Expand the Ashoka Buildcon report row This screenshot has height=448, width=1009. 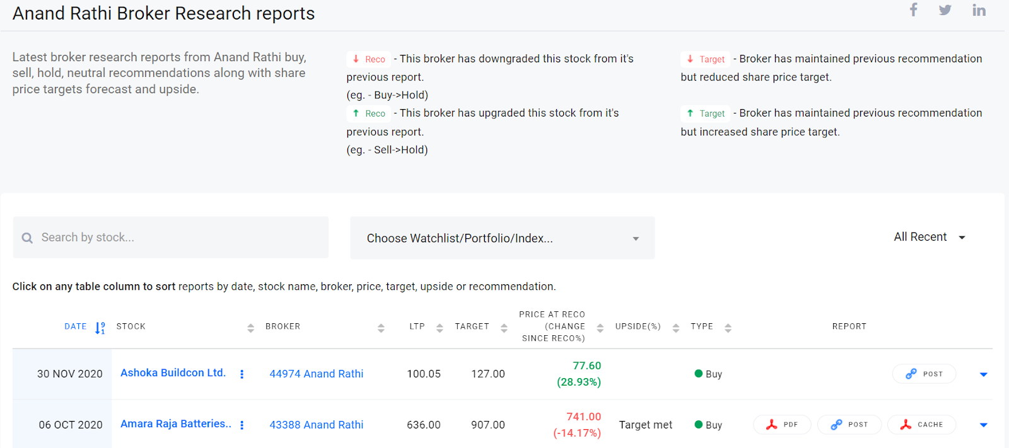[x=983, y=374]
